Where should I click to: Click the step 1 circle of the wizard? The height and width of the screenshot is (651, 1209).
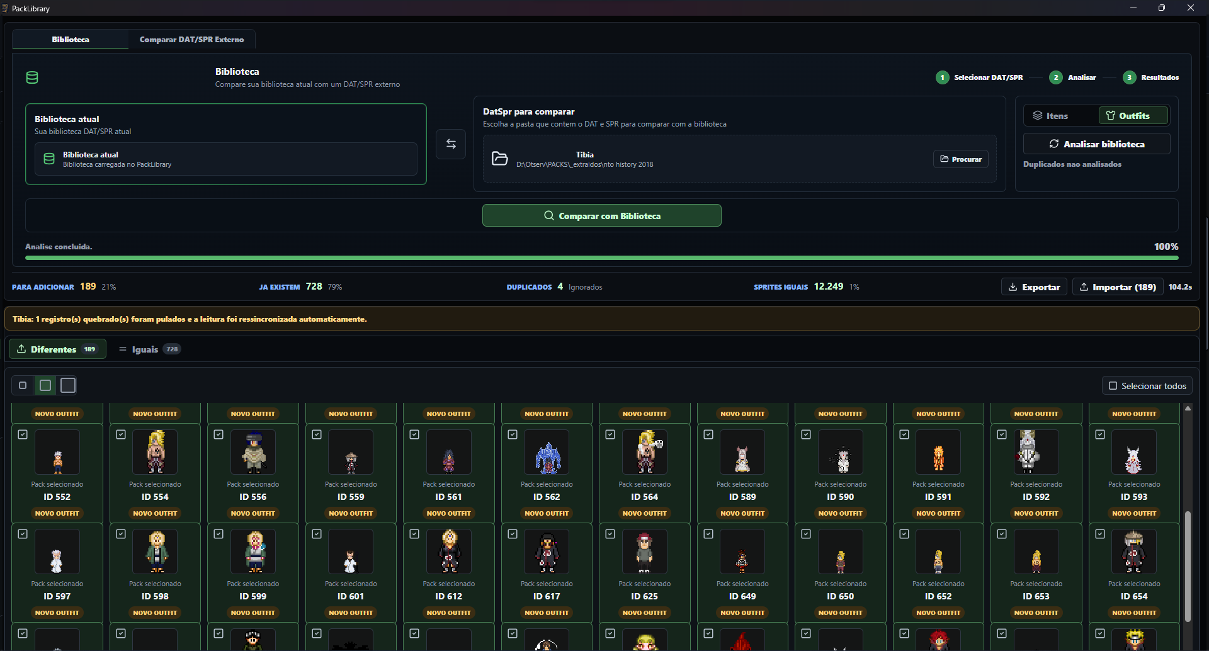(942, 77)
